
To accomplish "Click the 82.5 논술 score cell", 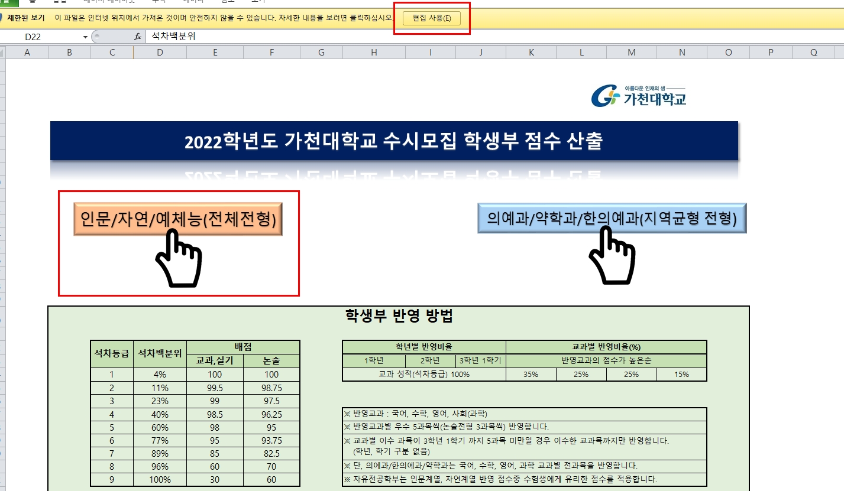I will coord(271,454).
